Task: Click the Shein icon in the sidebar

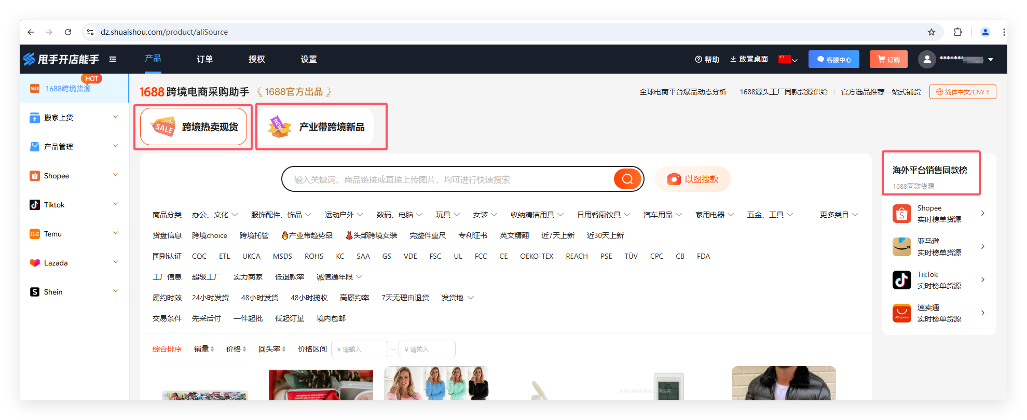Action: pos(35,292)
